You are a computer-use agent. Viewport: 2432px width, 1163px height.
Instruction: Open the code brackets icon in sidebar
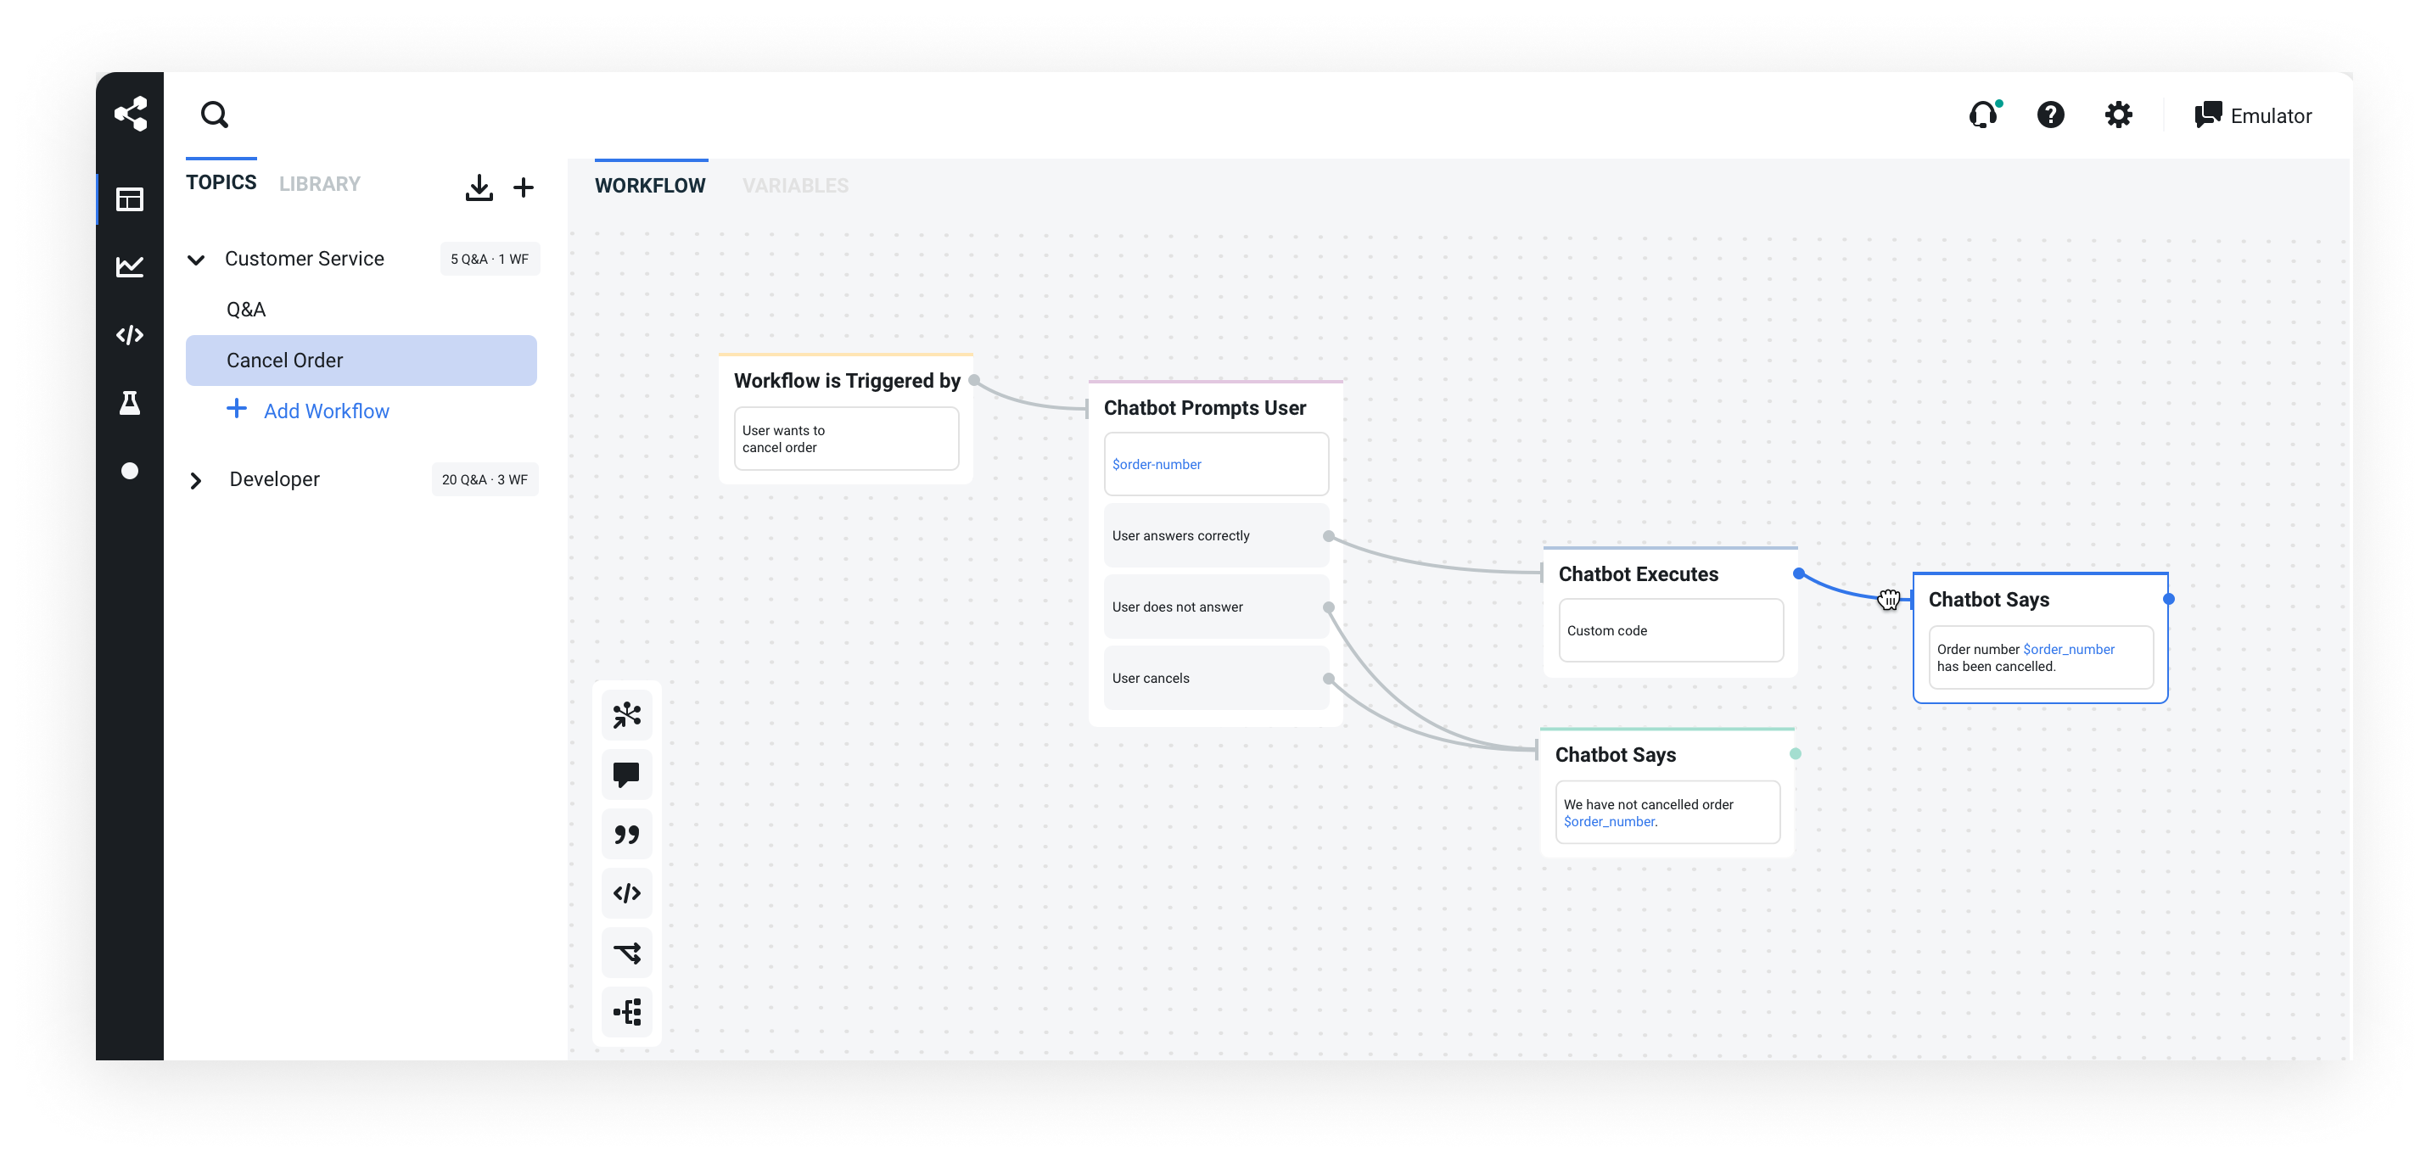[x=129, y=335]
